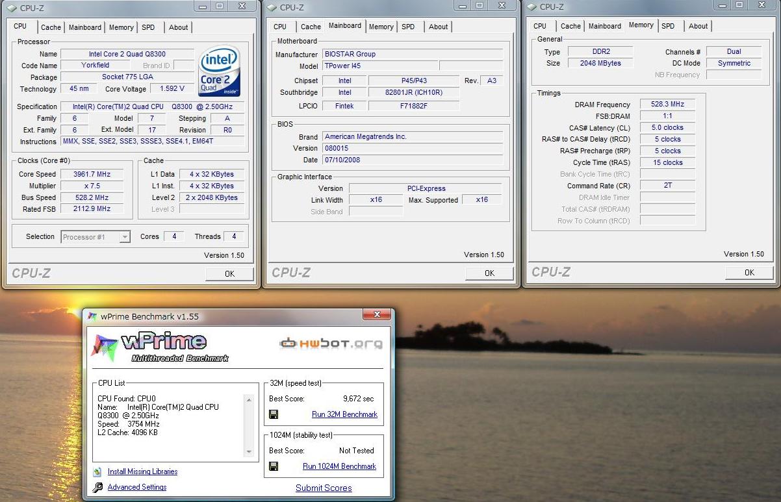
Task: Select SPD tab in first CPU-Z window
Action: pyautogui.click(x=148, y=27)
